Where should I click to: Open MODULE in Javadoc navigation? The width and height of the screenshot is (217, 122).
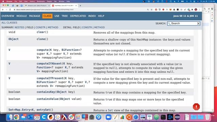pos(22,16)
